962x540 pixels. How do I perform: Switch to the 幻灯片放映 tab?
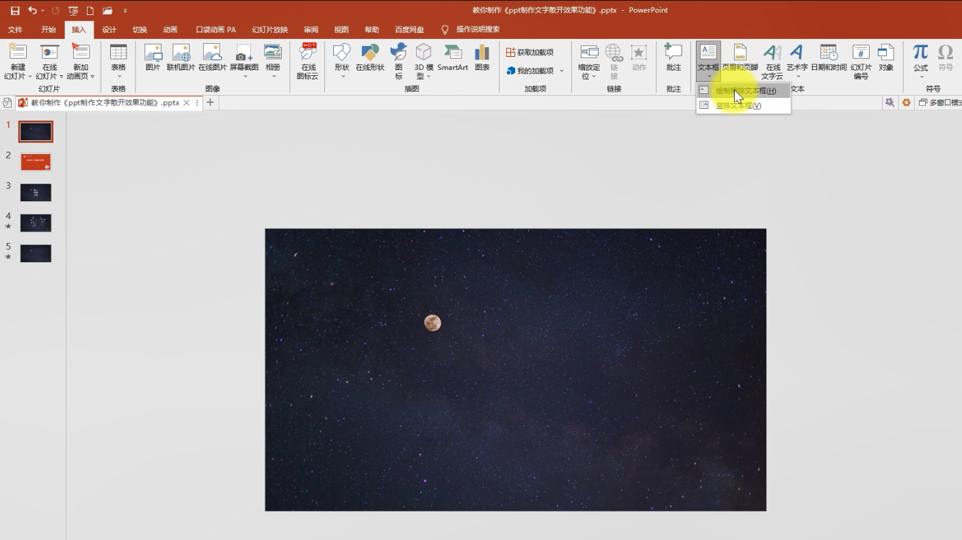click(x=270, y=29)
